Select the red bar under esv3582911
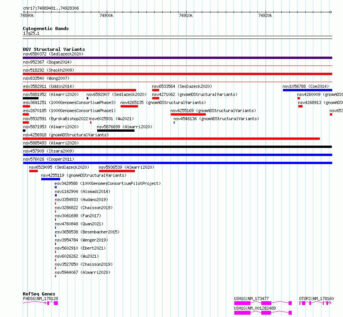Image resolution: width=343 pixels, height=317 pixels. click(x=79, y=90)
